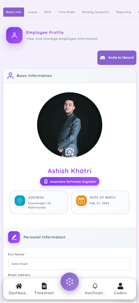The height and width of the screenshot is (303, 139).
Task: Click the address location pin icon
Action: click(x=20, y=201)
